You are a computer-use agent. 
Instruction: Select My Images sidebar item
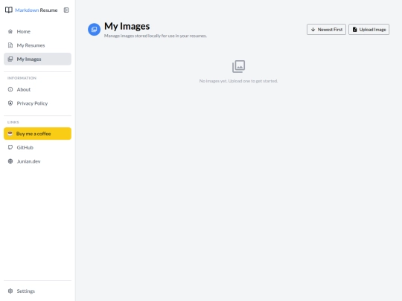tap(37, 59)
